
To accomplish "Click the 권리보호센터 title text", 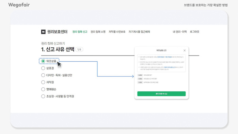I will coord(57,32).
